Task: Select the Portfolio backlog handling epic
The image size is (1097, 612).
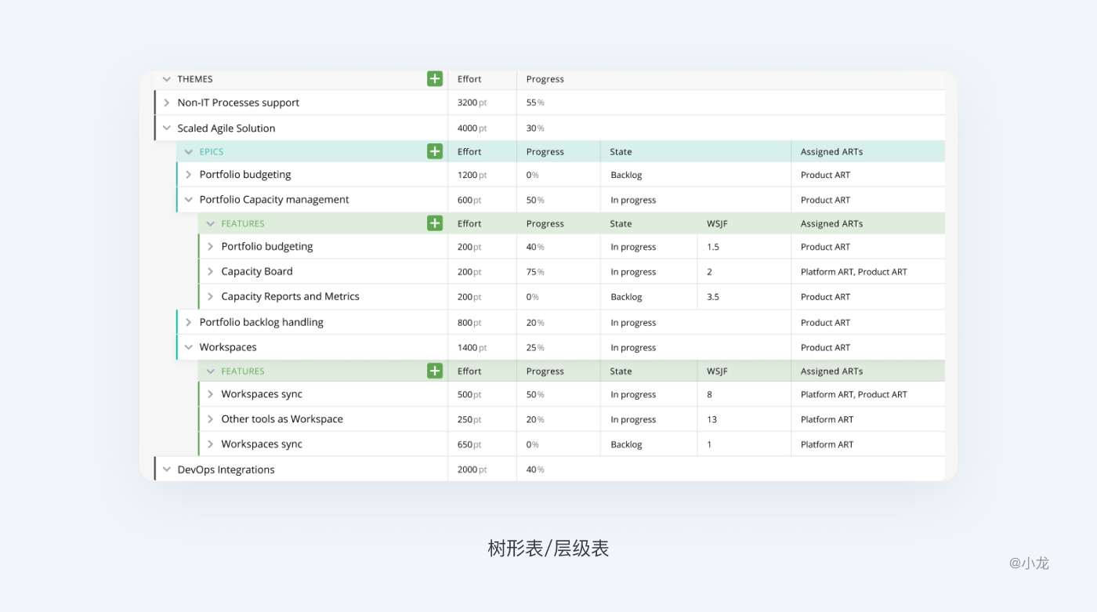Action: (261, 321)
